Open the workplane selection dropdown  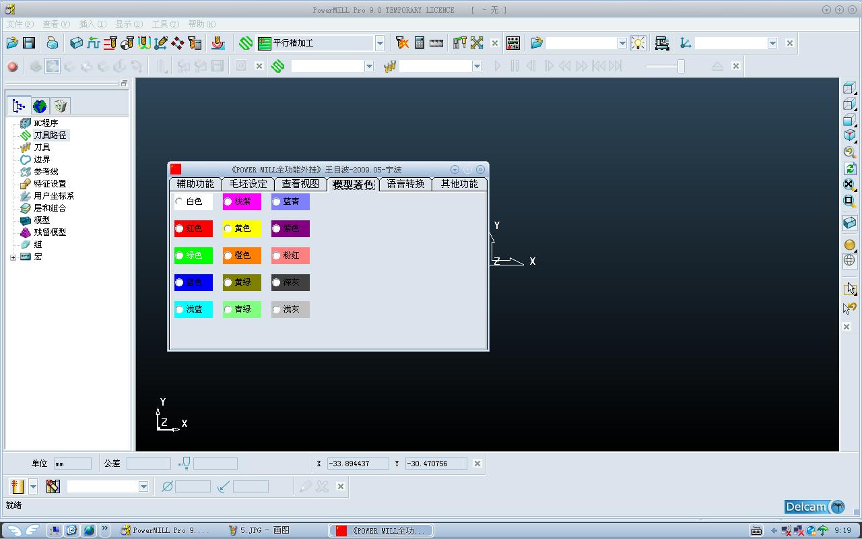[x=772, y=43]
